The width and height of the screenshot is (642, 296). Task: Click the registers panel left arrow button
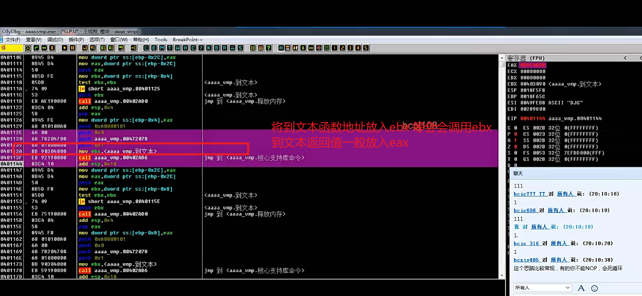tap(626, 58)
